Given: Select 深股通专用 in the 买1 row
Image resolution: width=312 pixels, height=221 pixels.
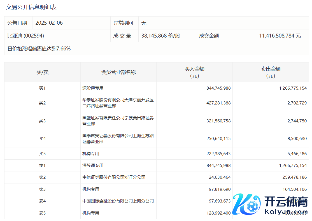Looking at the screenshot, I should pyautogui.click(x=93, y=88).
